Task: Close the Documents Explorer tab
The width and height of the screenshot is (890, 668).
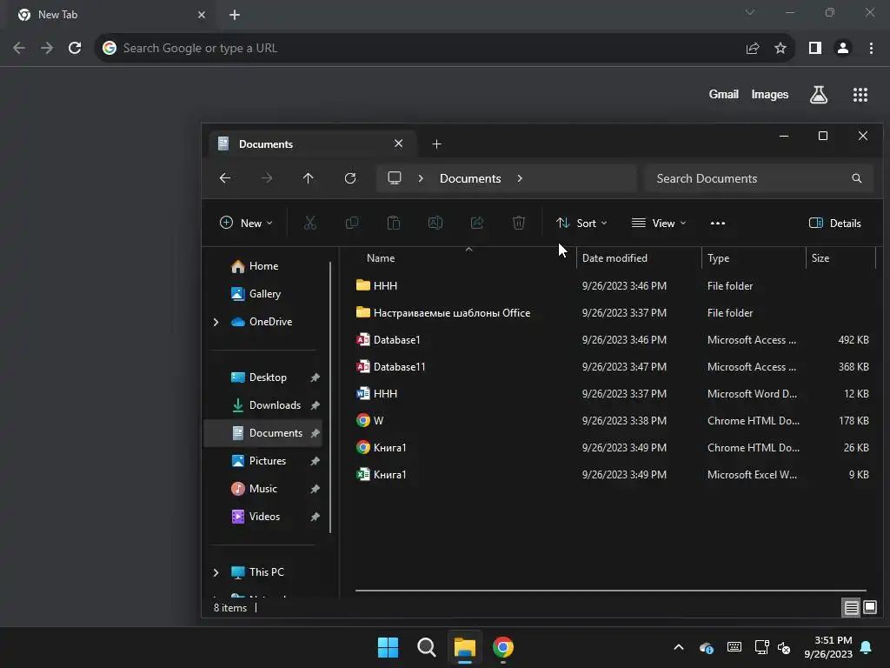Action: 398,144
